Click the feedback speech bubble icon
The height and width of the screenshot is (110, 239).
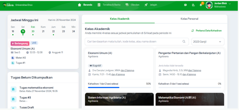click(185, 5)
